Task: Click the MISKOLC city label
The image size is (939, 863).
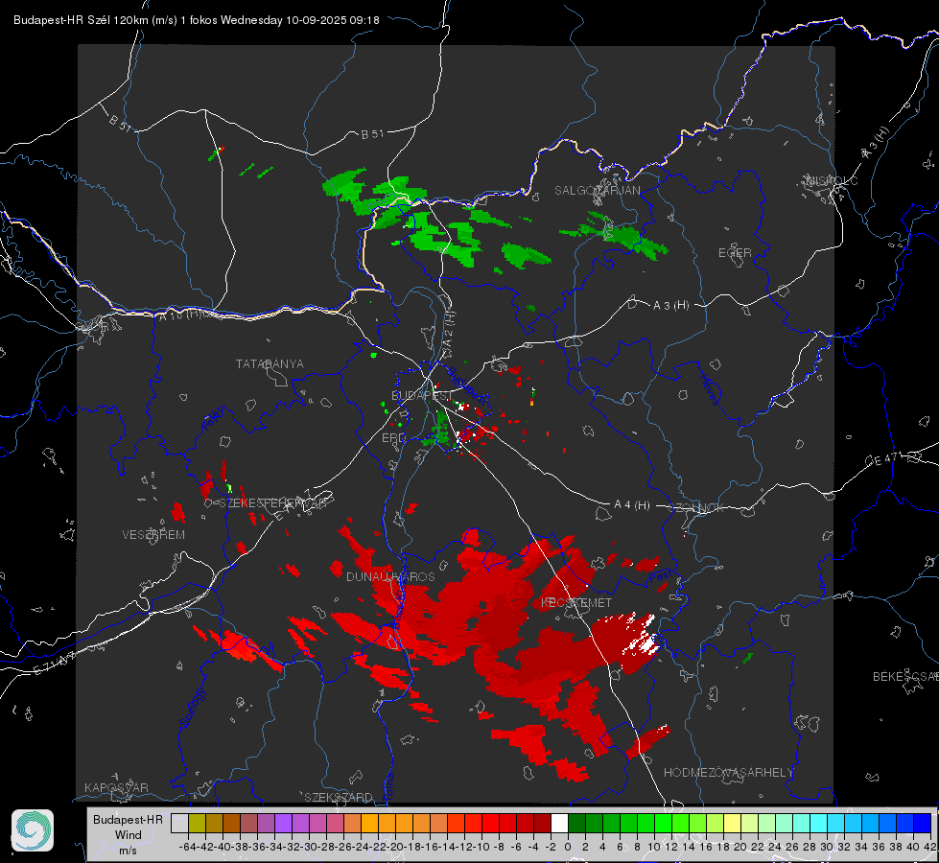Action: (832, 181)
